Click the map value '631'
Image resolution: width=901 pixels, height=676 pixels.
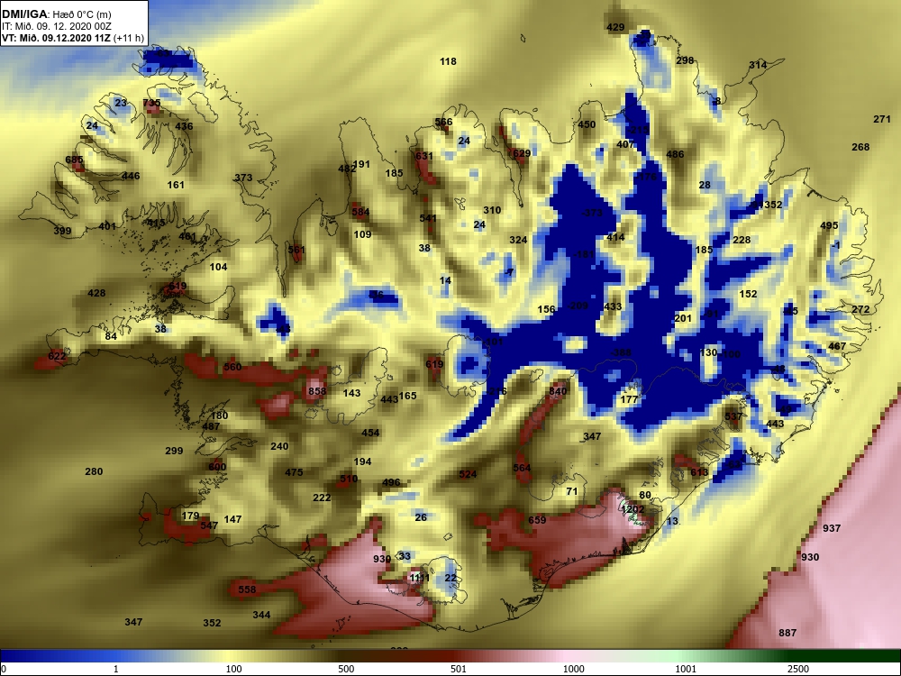(x=424, y=156)
